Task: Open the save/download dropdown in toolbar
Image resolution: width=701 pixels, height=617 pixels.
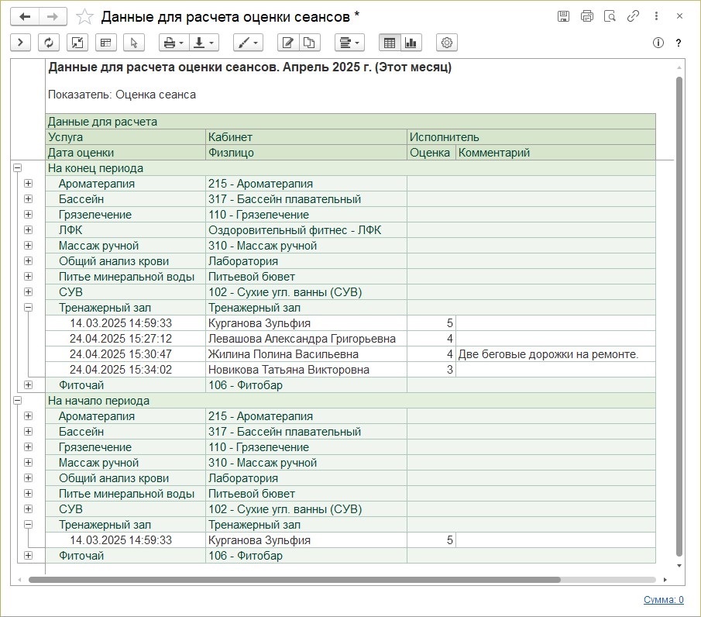Action: (204, 43)
